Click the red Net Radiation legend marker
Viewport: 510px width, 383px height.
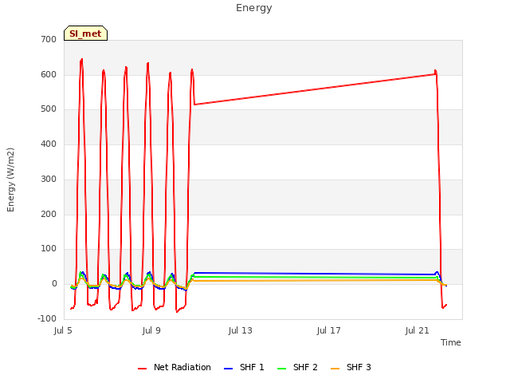click(x=142, y=369)
